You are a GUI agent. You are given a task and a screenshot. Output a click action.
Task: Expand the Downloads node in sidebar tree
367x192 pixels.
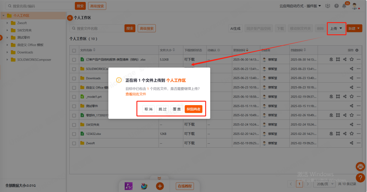[x=7, y=52]
